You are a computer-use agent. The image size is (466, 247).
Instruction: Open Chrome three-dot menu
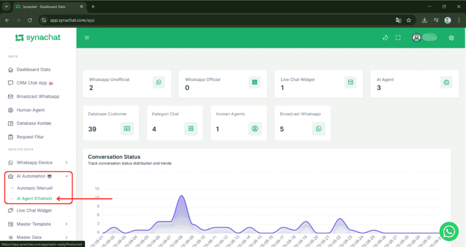pos(459,20)
